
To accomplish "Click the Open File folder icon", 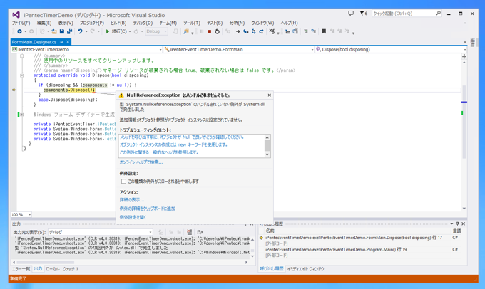I will tap(54, 31).
